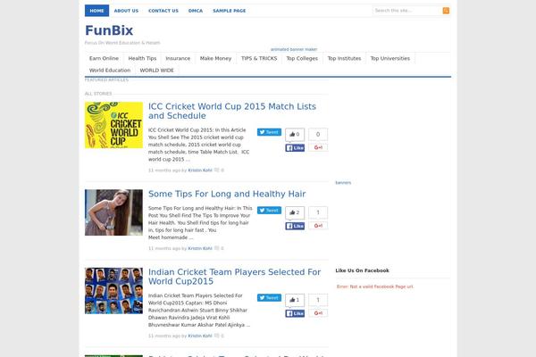Image resolution: width=536 pixels, height=357 pixels.
Task: Open Kristin Kohl author link on Indian Cricket article
Action: click(x=200, y=336)
